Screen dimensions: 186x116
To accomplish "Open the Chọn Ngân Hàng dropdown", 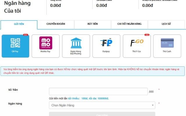I will (x=102, y=105).
